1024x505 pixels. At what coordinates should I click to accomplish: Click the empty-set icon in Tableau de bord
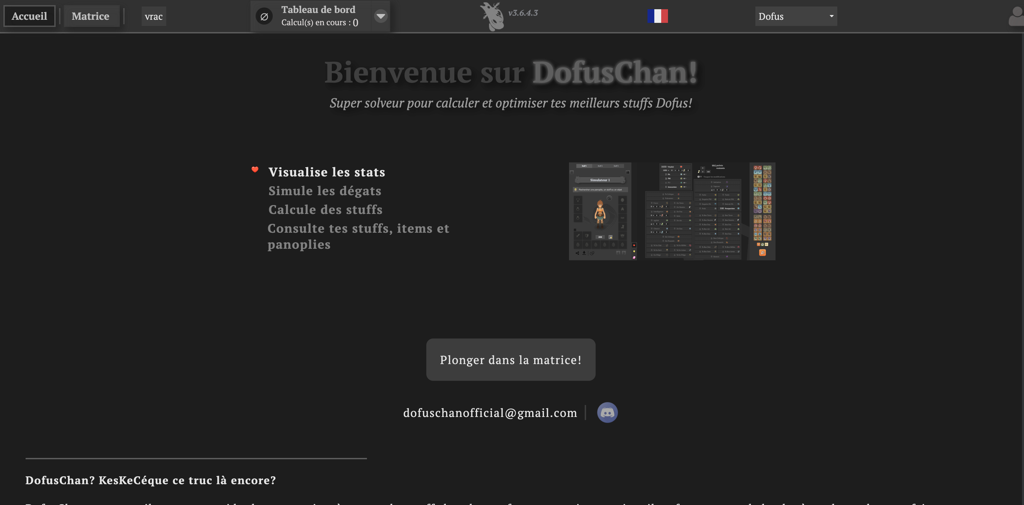pos(264,17)
